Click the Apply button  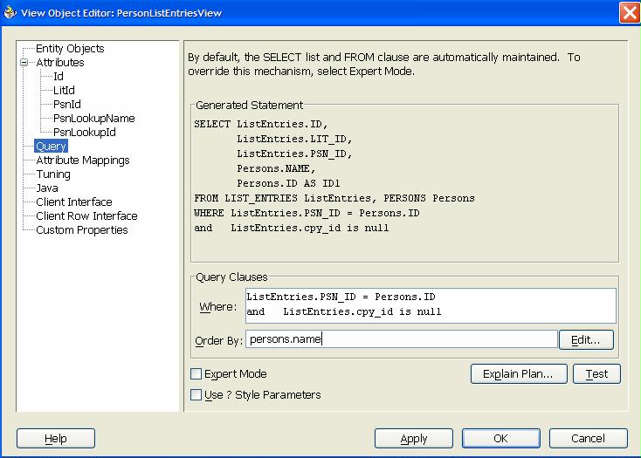point(414,439)
